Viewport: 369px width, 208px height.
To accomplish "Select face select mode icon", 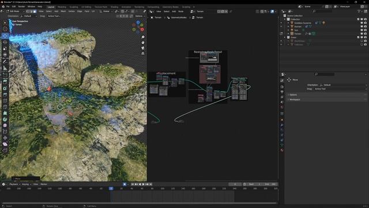I will pyautogui.click(x=35, y=12).
